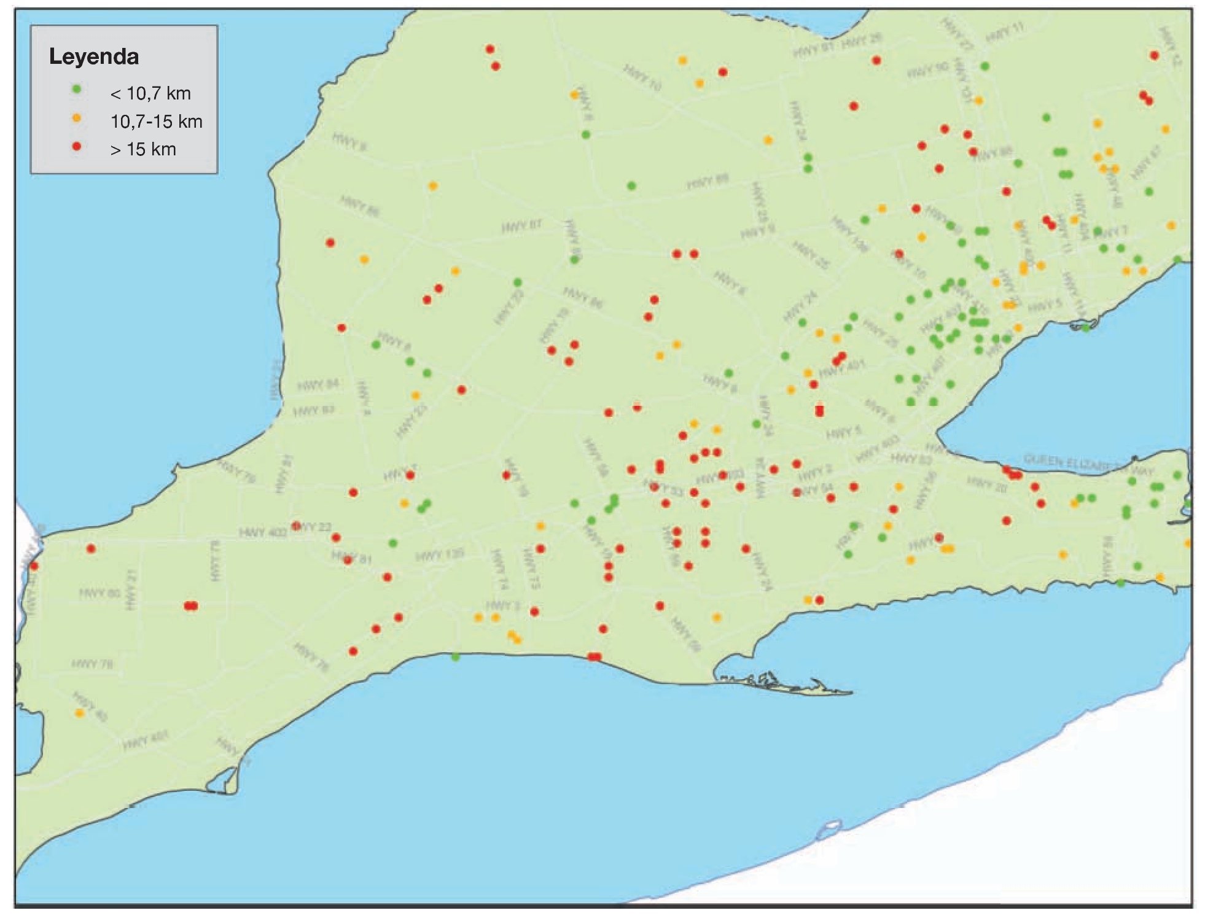The height and width of the screenshot is (921, 1205).
Task: Select the '> 15 km' legend label
Action: point(143,149)
